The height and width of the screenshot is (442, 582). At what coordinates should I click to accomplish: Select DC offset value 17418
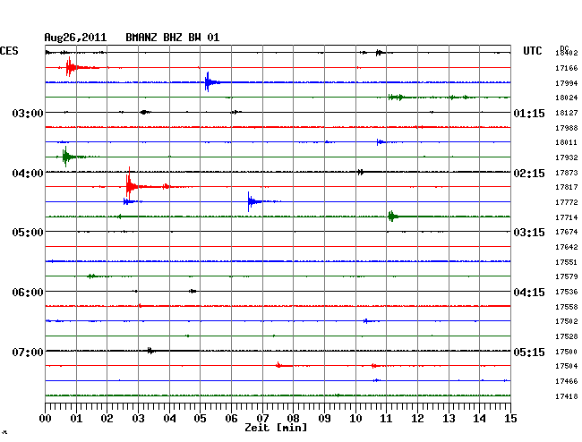tap(567, 396)
